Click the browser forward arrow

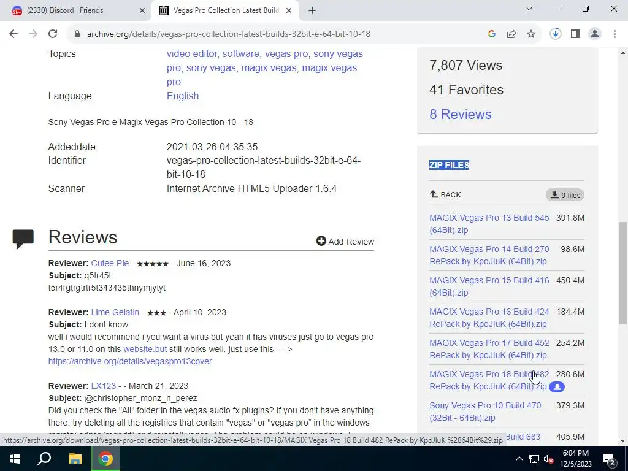coord(33,34)
